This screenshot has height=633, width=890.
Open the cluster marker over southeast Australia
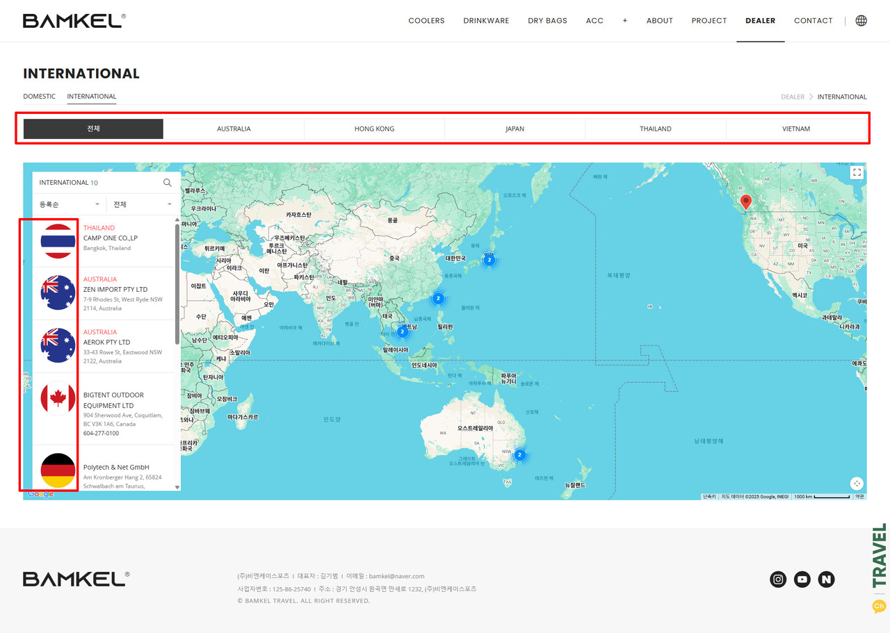519,455
